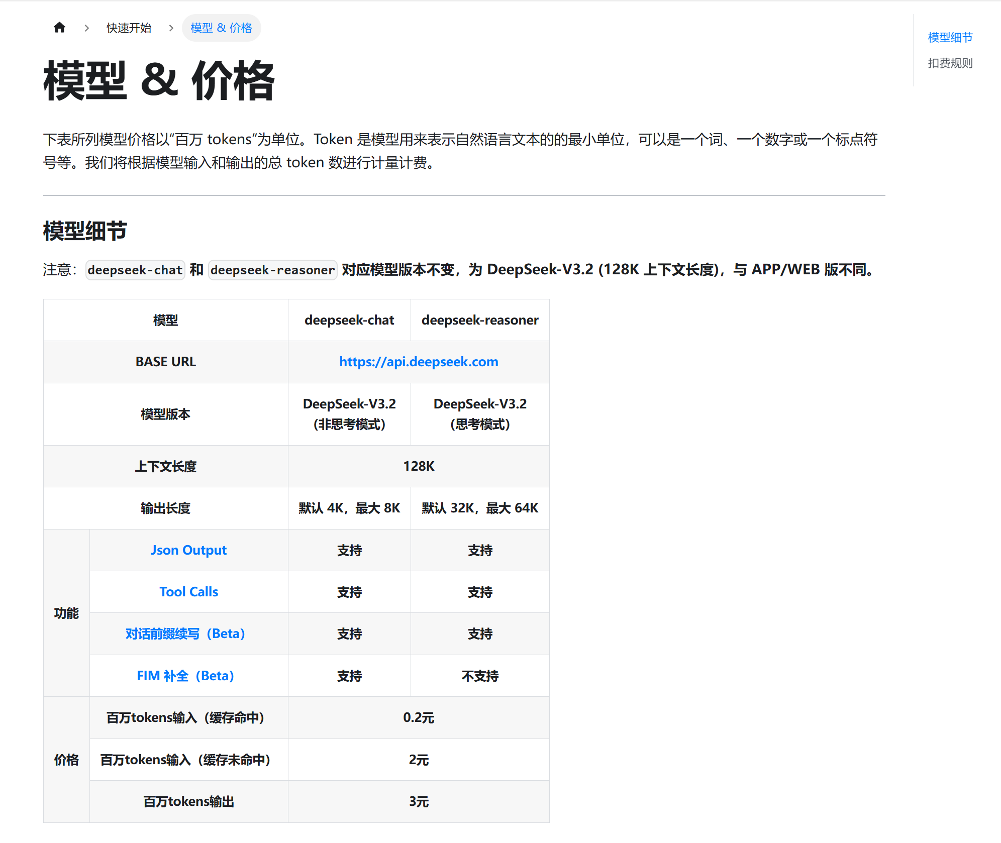1001x843 pixels.
Task: Open the 快速开始 breadcrumb item
Action: [x=129, y=28]
